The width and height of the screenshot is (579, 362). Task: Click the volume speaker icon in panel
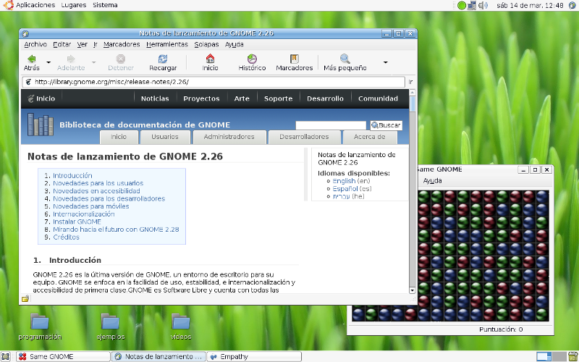point(483,5)
